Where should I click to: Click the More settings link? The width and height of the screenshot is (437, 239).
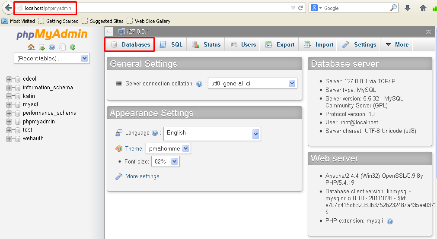click(142, 176)
